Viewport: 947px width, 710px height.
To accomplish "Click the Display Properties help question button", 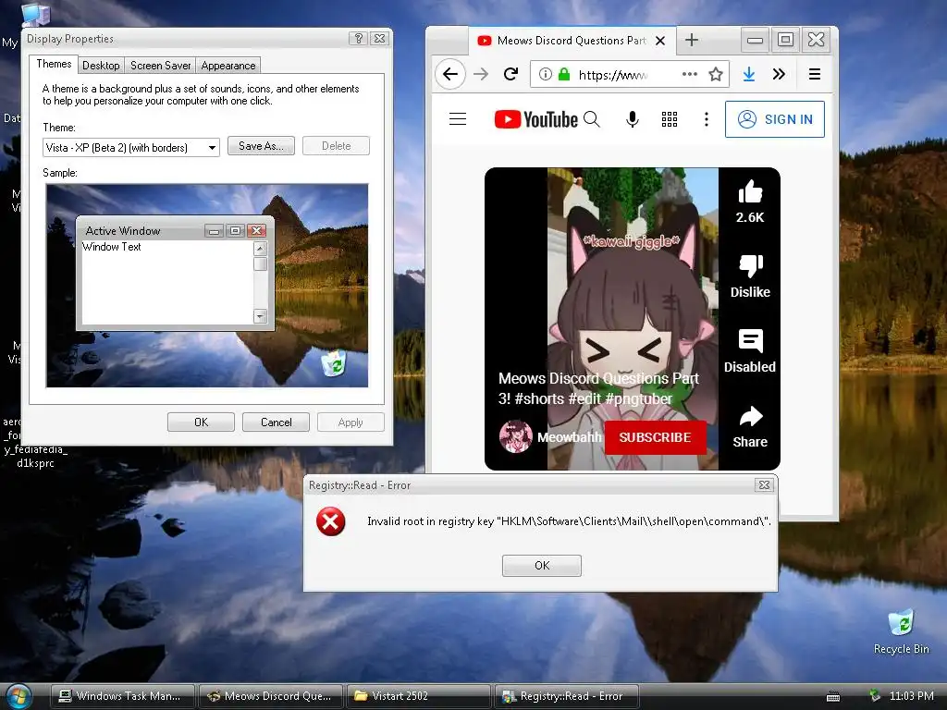I will click(358, 38).
